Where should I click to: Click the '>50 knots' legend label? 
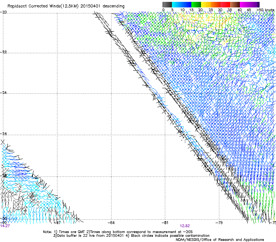tap(265, 10)
